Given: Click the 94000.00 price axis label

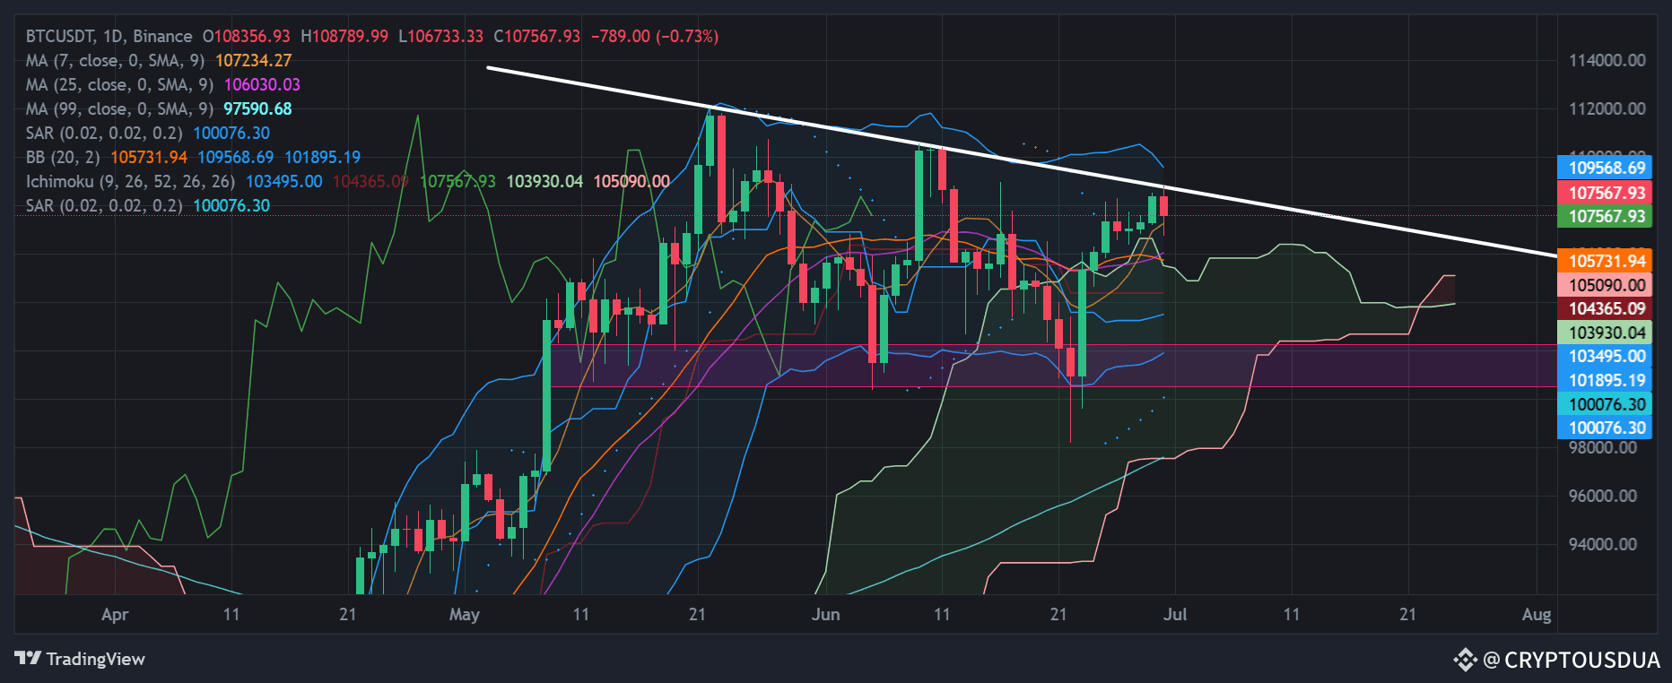Looking at the screenshot, I should point(1602,544).
